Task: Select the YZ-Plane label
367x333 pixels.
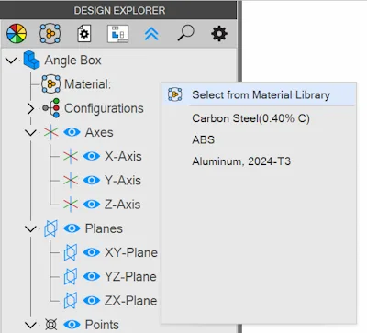Action: point(130,276)
